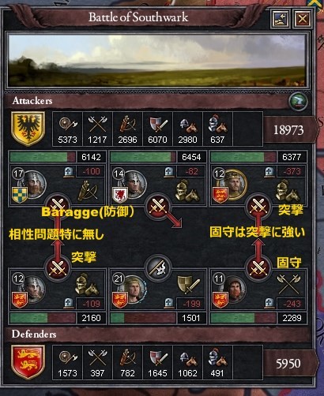The height and width of the screenshot is (396, 324).
Task: Click the green terrain globe icon beside Attackers
Action: [x=298, y=102]
